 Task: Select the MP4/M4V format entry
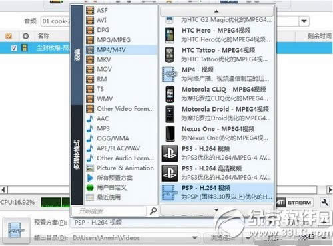[x=121, y=50]
